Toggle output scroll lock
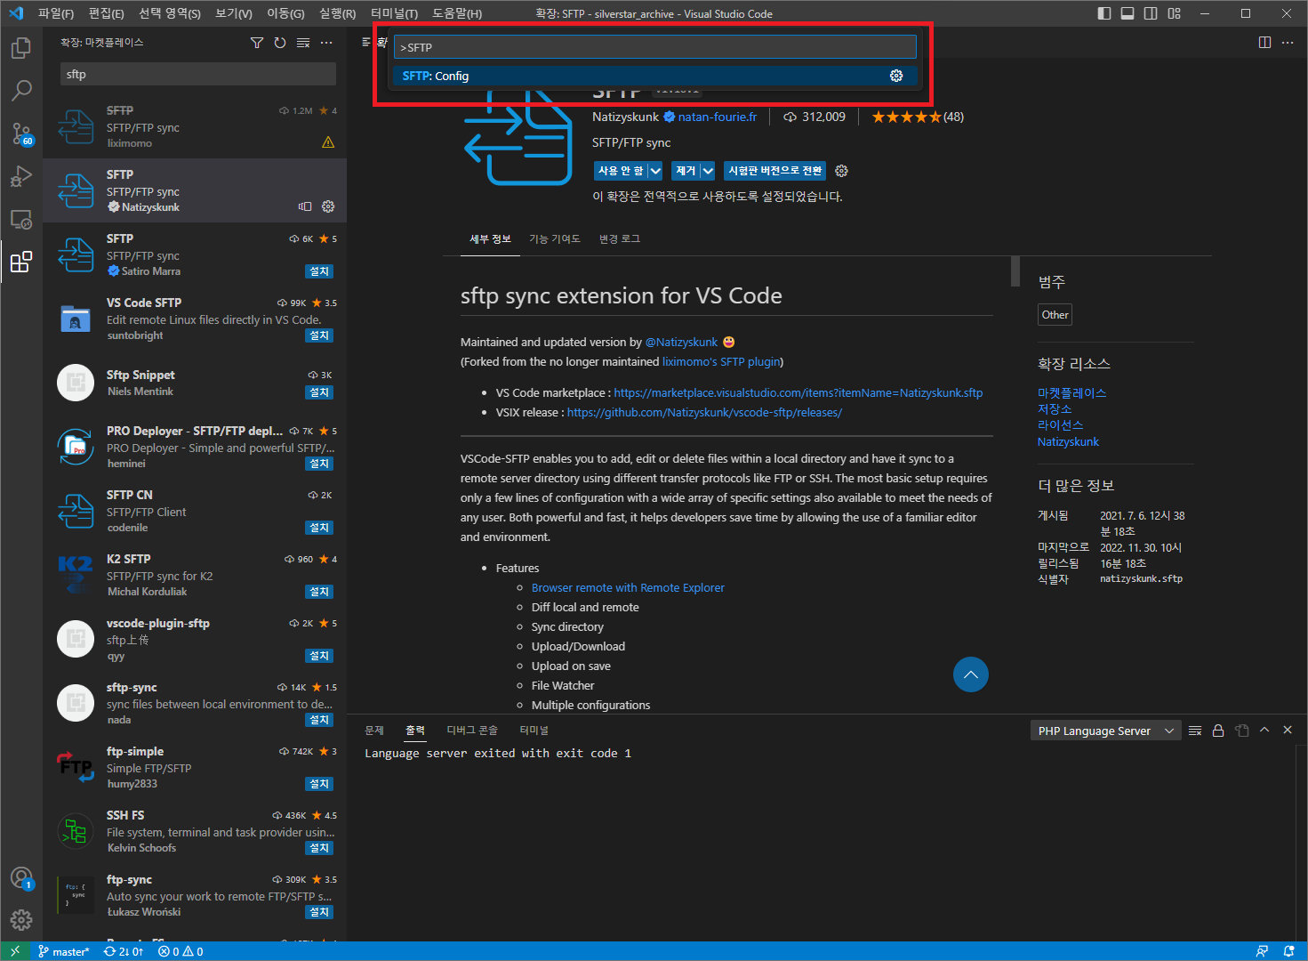Viewport: 1308px width, 961px height. [1218, 731]
